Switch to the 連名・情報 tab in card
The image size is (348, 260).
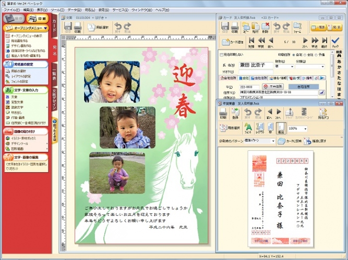(x=278, y=78)
